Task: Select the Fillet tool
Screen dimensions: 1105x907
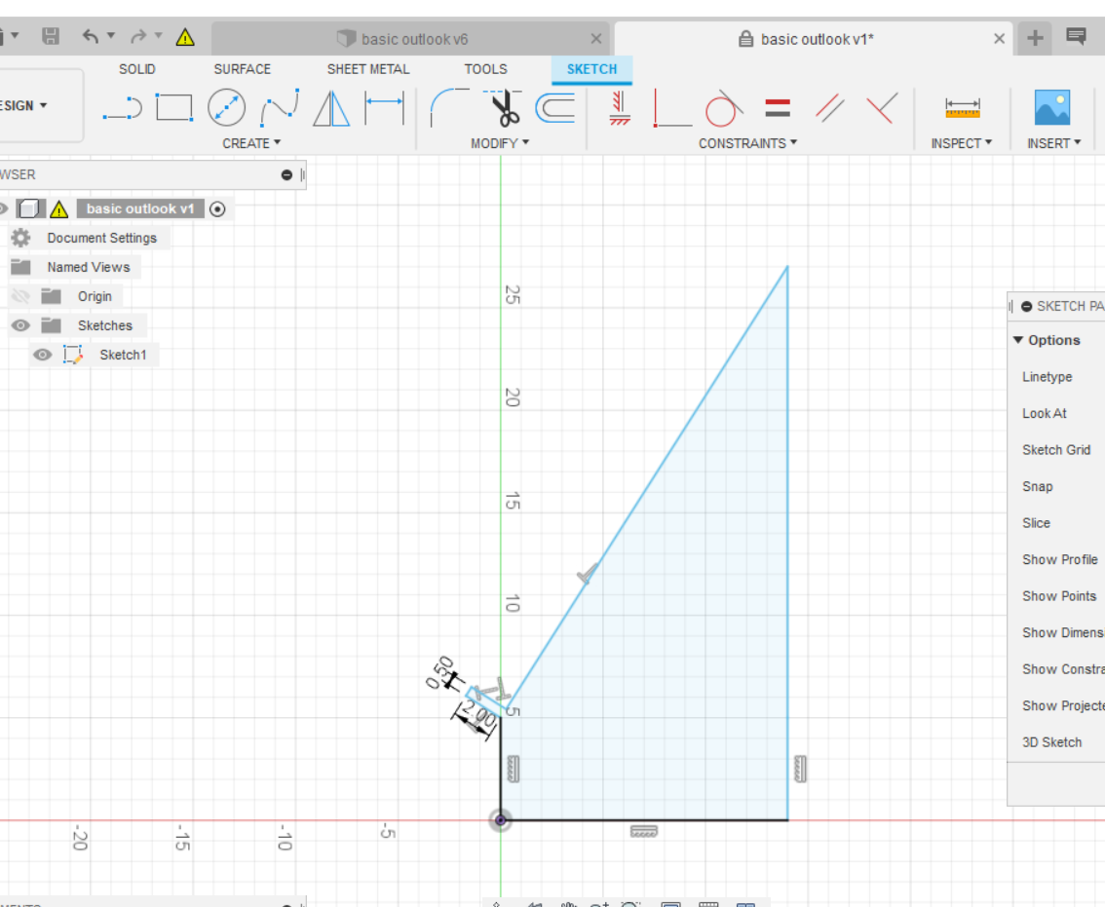Action: tap(449, 108)
